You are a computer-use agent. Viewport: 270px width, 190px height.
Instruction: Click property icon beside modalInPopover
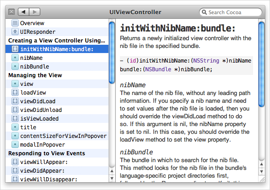tap(15, 144)
